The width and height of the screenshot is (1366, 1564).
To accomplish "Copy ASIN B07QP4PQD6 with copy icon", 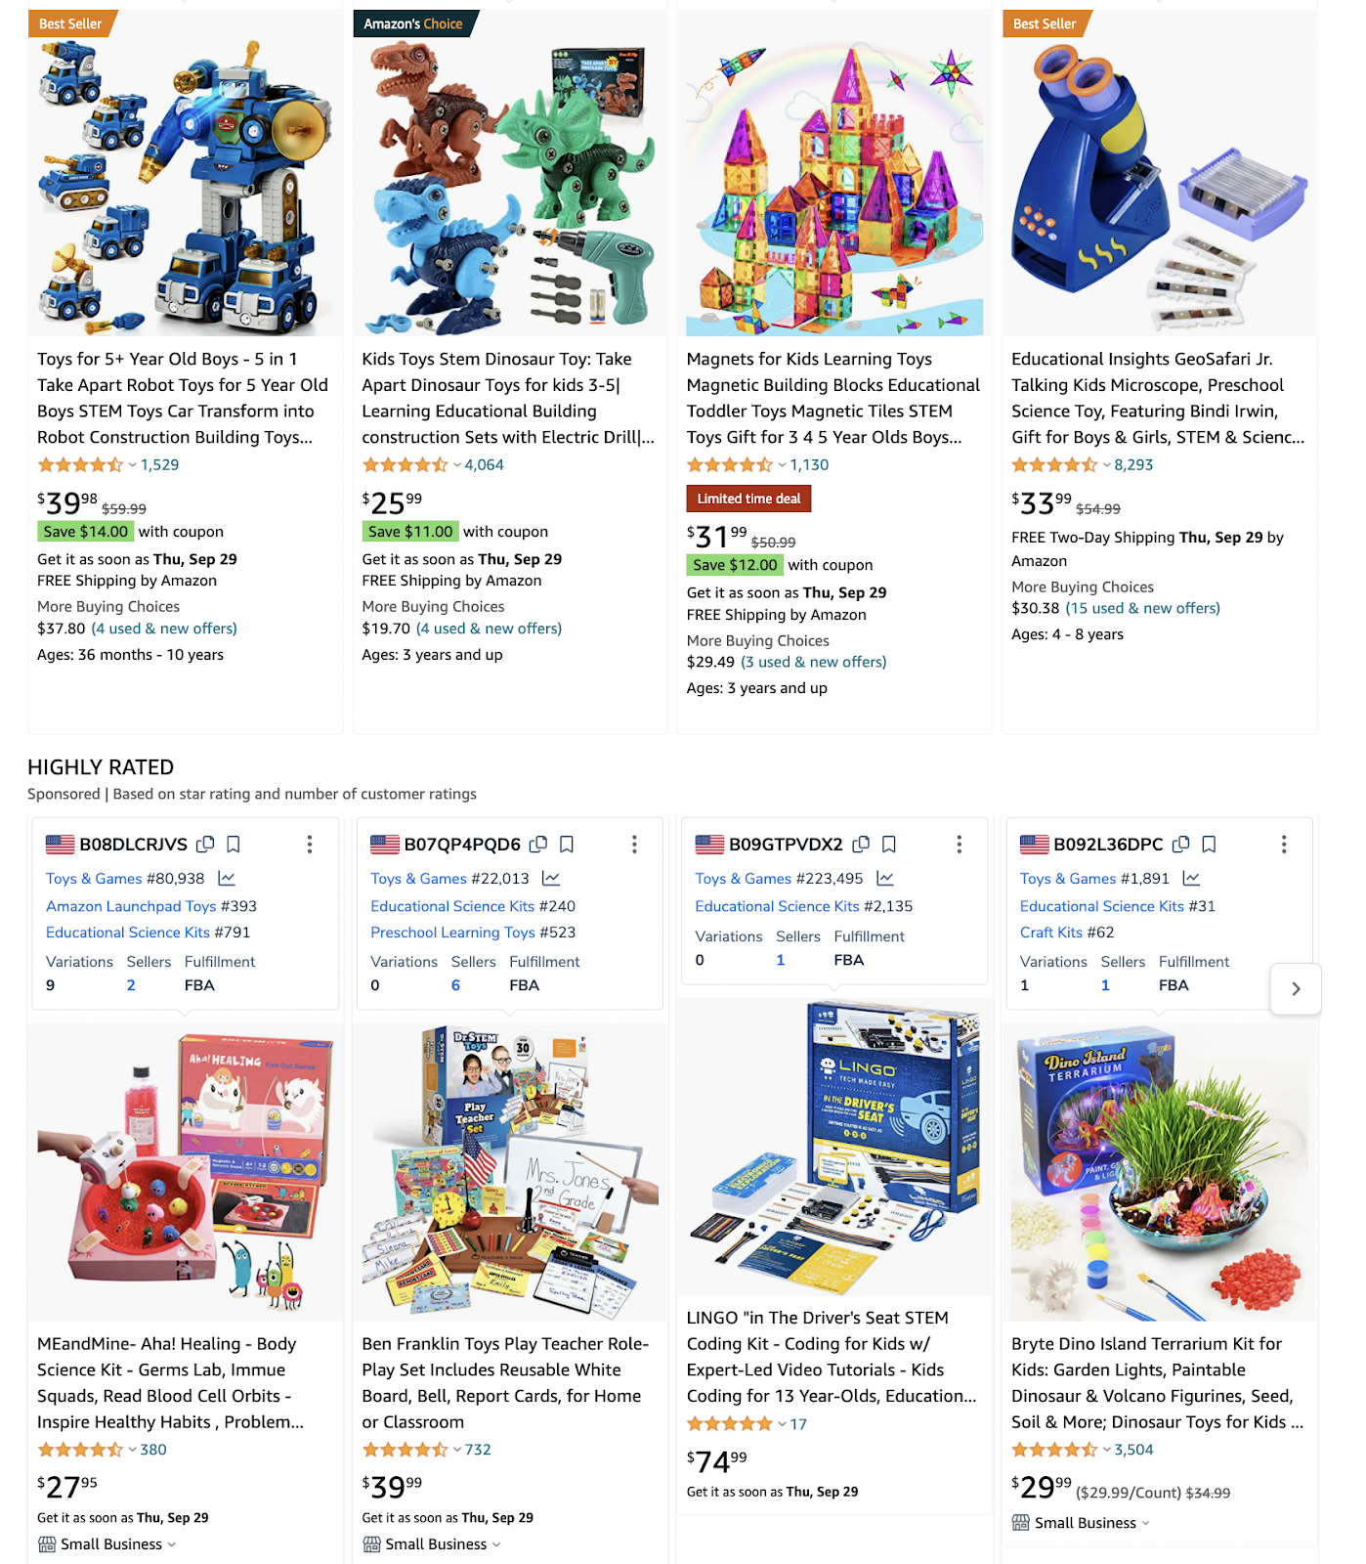I will 538,844.
